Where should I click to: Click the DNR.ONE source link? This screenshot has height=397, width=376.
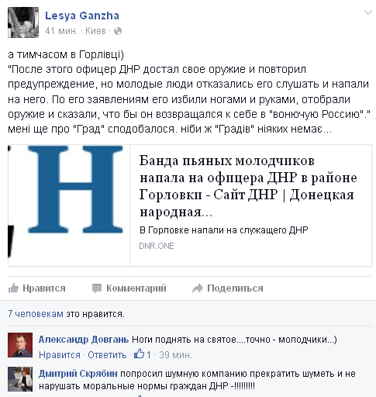(x=157, y=246)
